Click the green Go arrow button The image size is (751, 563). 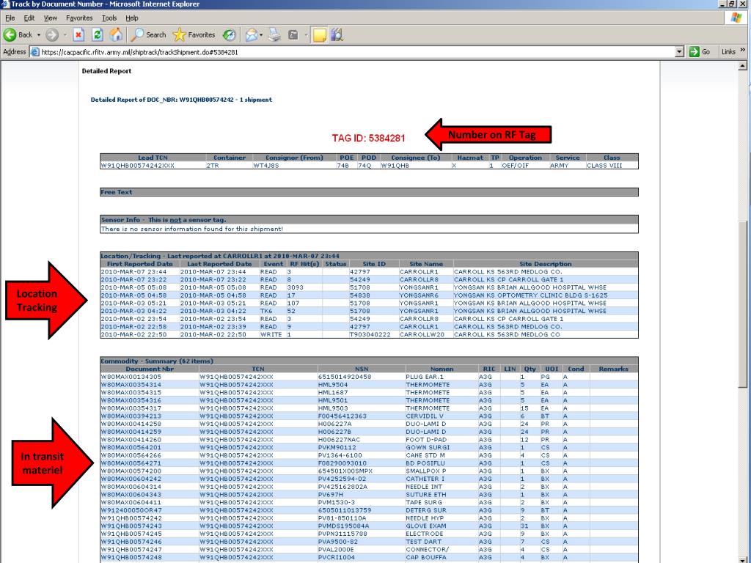[700, 52]
